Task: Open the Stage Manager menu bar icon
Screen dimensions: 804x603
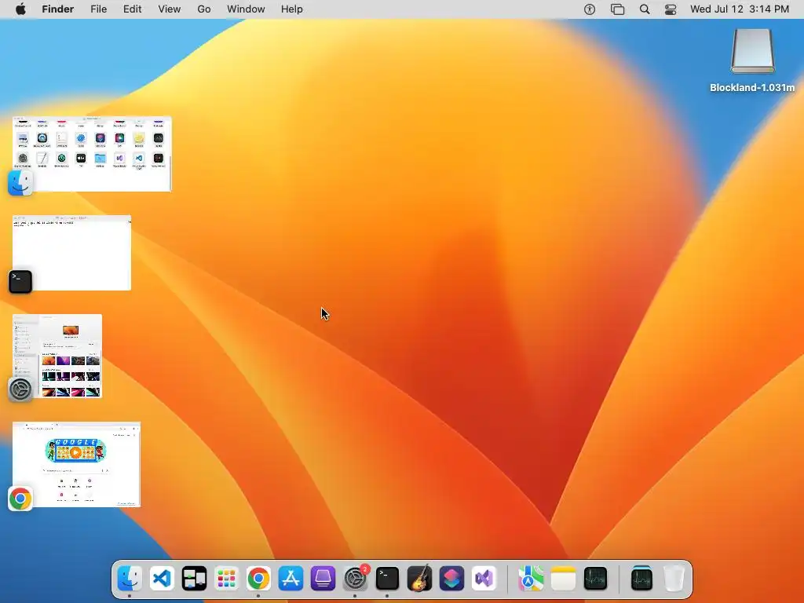Action: 617,9
